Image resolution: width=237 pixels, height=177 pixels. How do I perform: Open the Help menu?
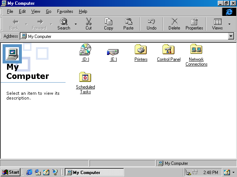coord(83,11)
